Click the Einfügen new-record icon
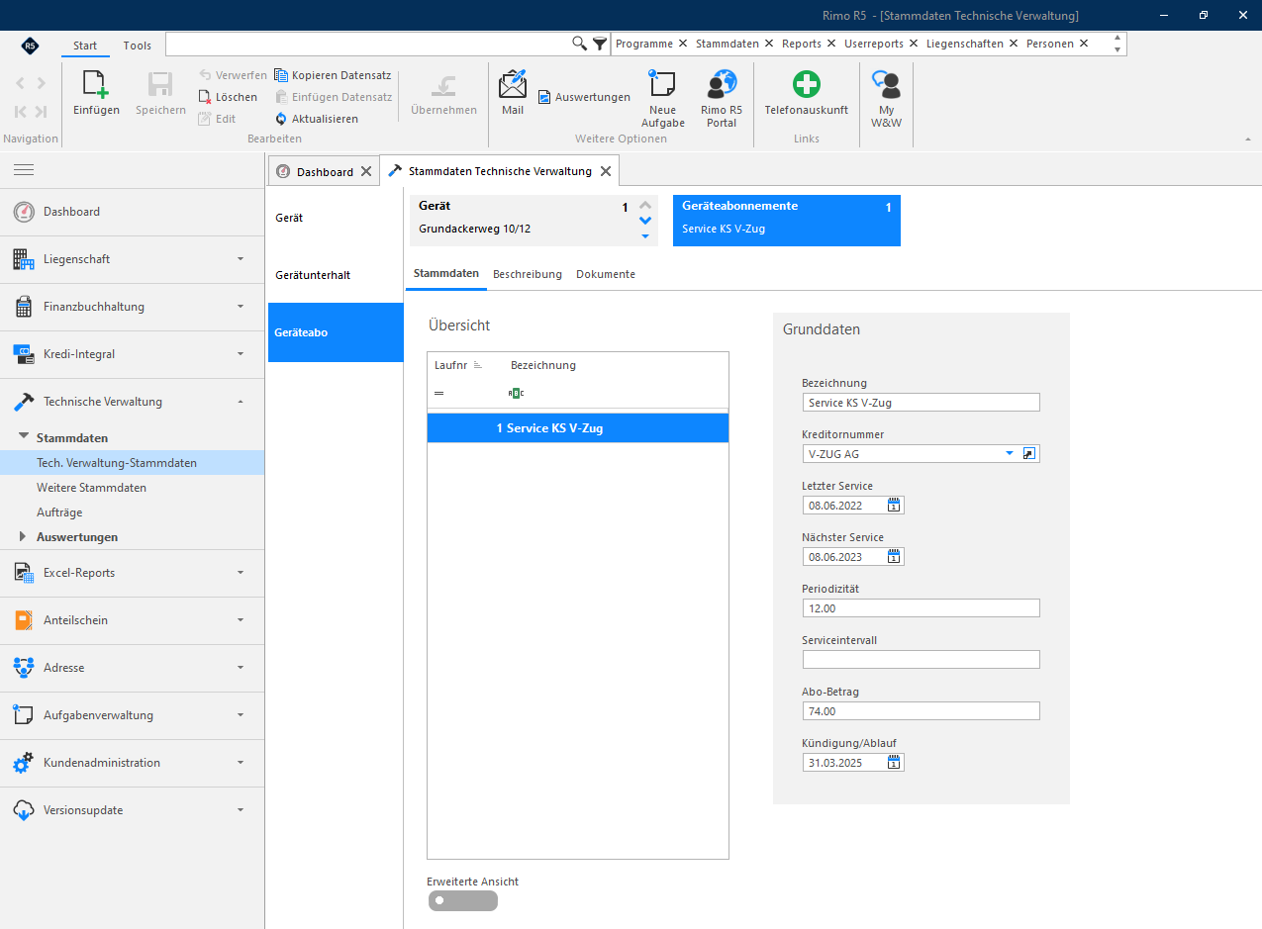Image resolution: width=1262 pixels, height=929 pixels. [96, 84]
